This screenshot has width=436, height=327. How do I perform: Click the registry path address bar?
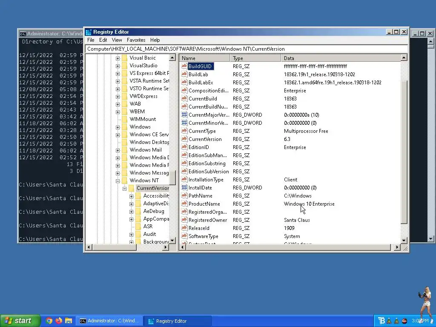[x=246, y=49]
